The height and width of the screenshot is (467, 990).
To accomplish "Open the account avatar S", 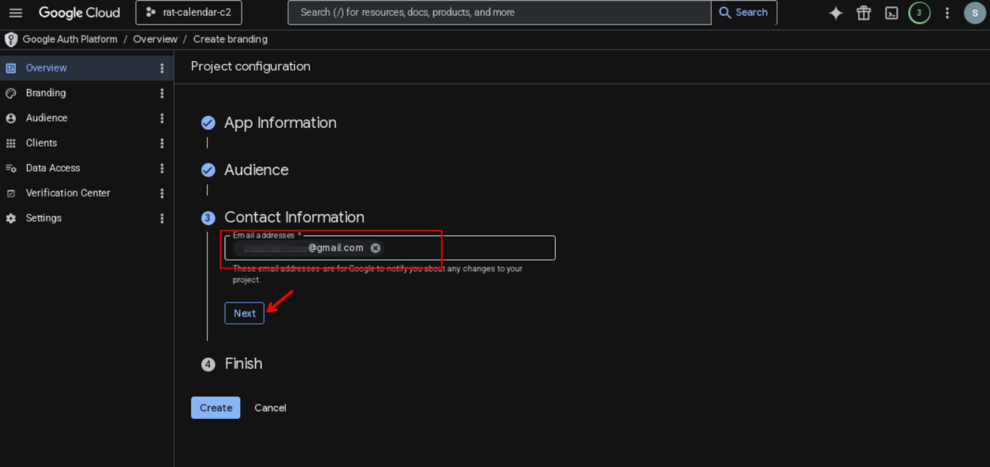I will (975, 13).
